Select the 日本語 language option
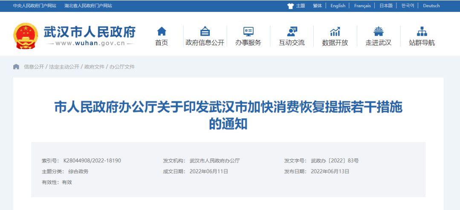 click(386, 6)
